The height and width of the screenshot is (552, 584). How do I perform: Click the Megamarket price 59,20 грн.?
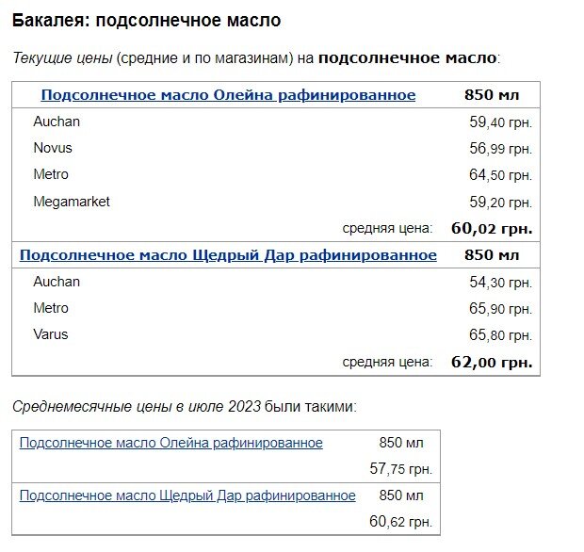click(500, 202)
